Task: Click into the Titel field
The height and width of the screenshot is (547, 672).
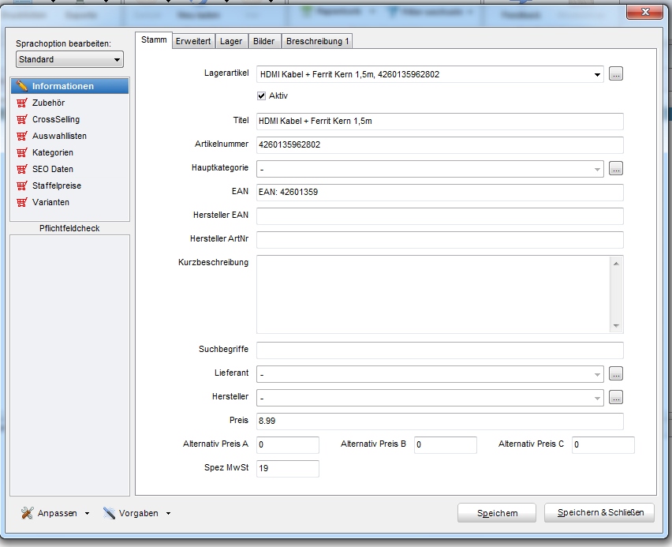Action: pos(439,122)
